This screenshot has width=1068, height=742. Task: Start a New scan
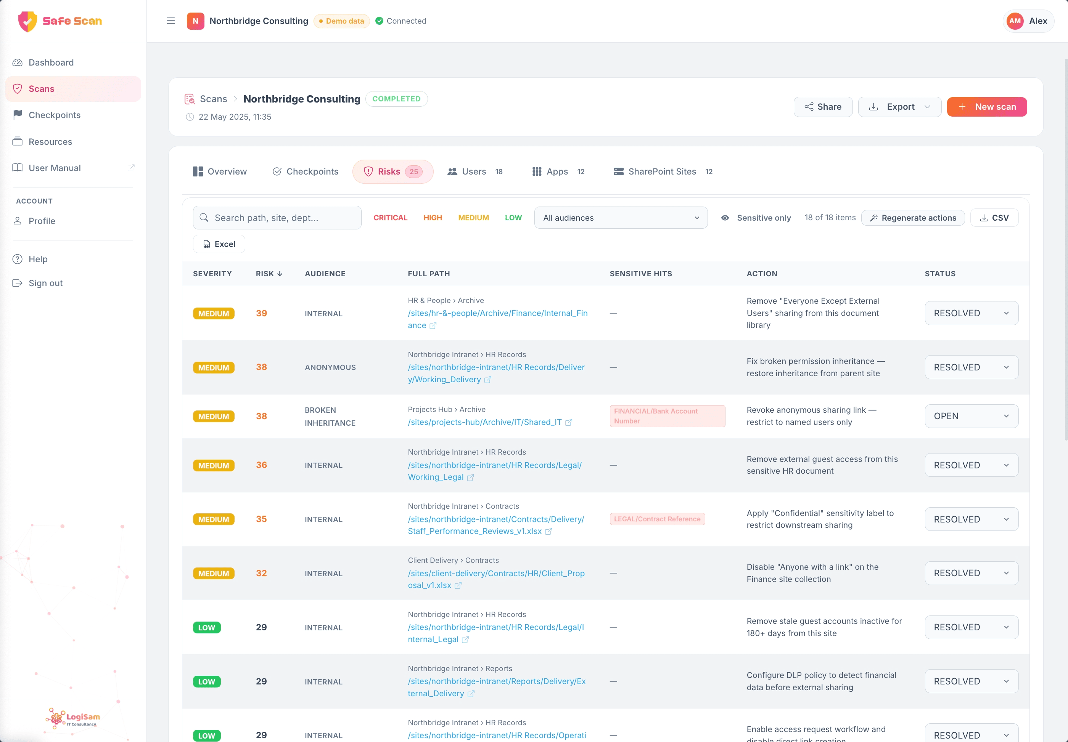[x=987, y=107]
